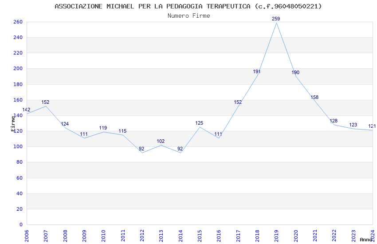Click the y-axis value 0
The height and width of the screenshot is (244, 377).
coord(21,225)
